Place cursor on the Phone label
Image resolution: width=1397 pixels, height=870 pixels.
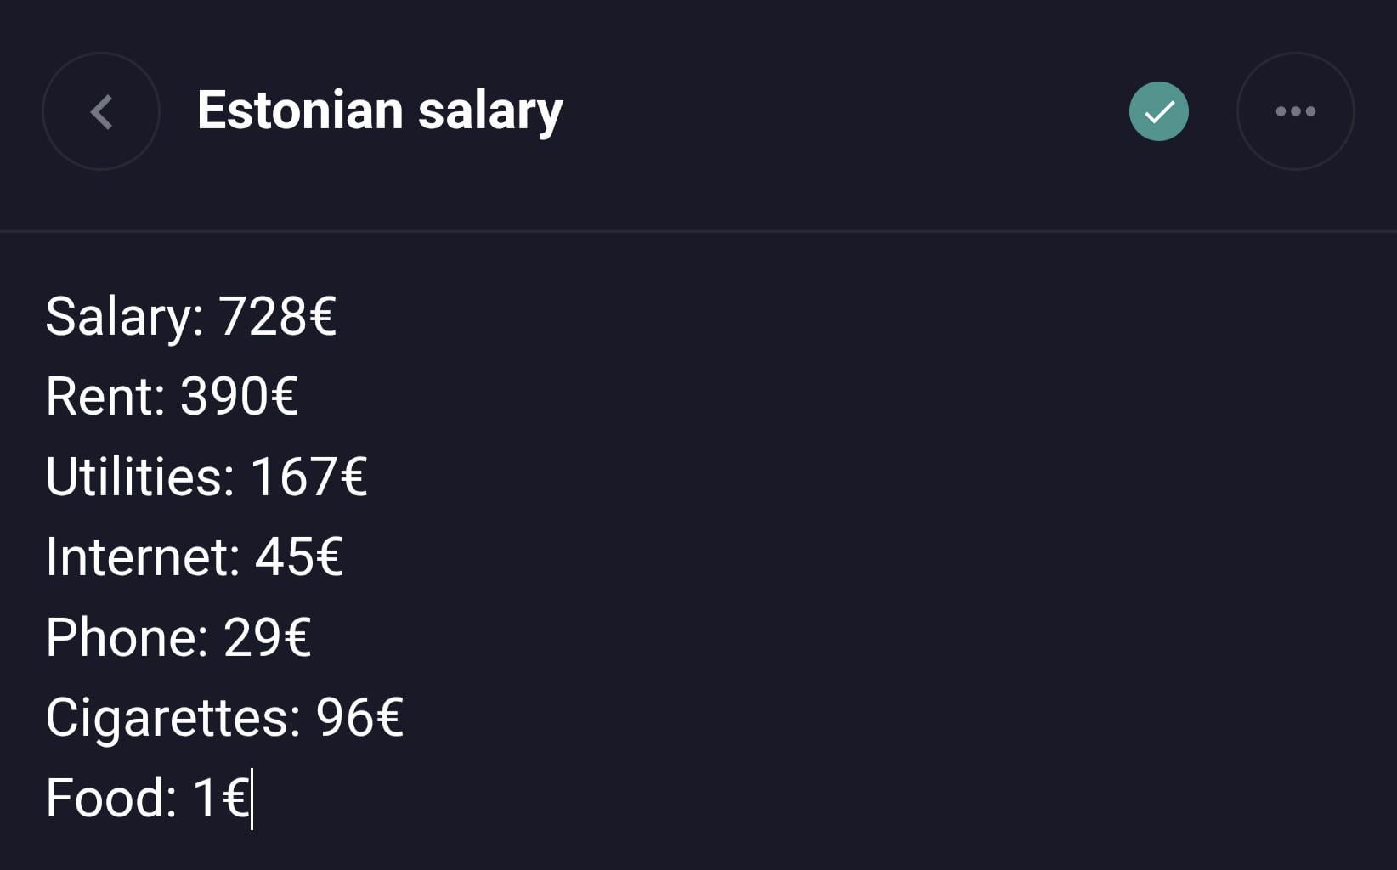pyautogui.click(x=126, y=637)
